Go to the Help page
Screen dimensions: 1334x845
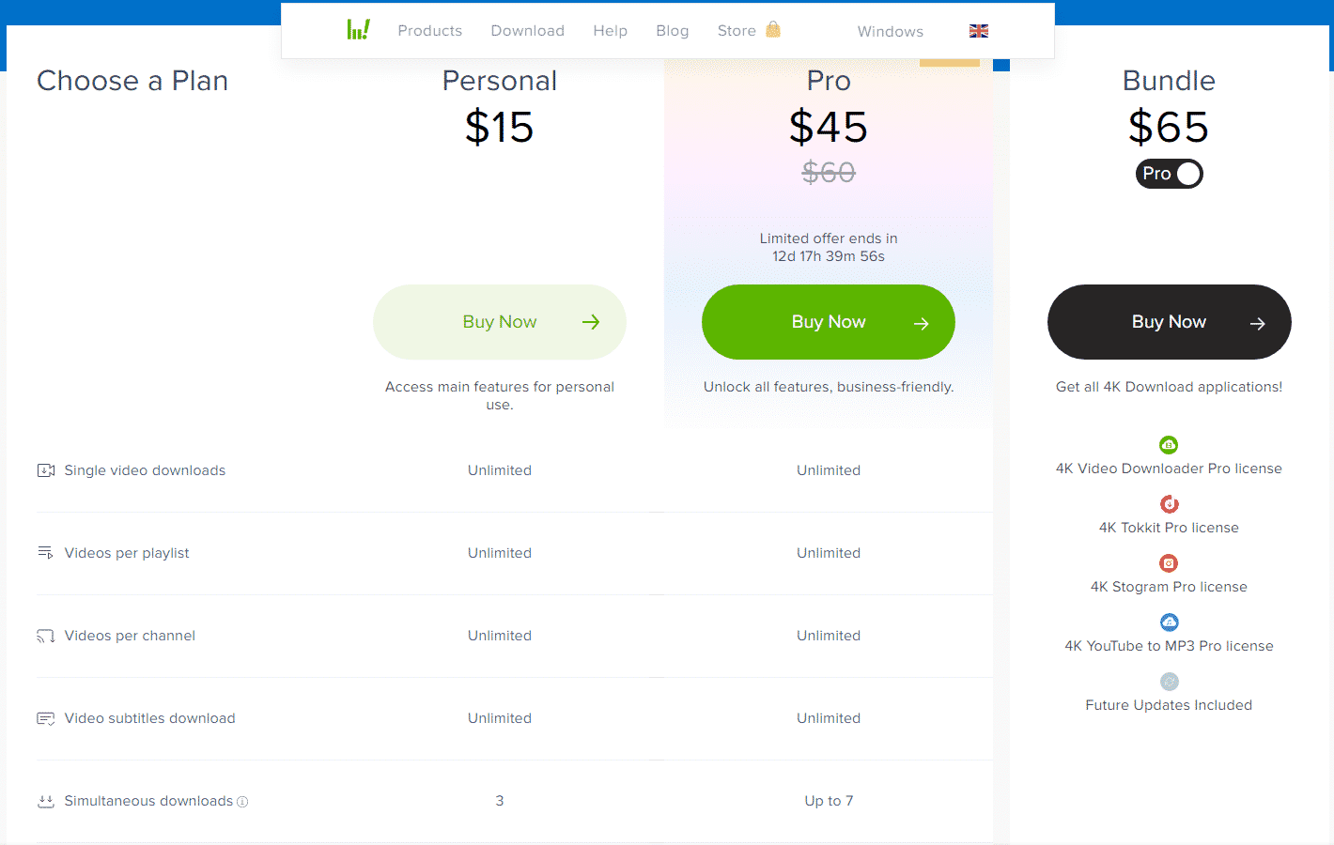pyautogui.click(x=611, y=30)
